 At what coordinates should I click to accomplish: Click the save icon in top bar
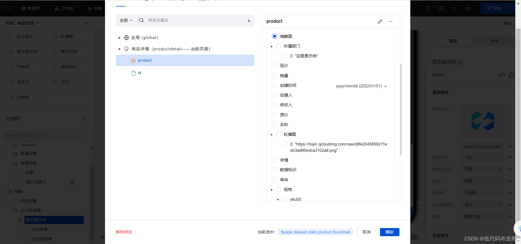pyautogui.click(x=441, y=8)
